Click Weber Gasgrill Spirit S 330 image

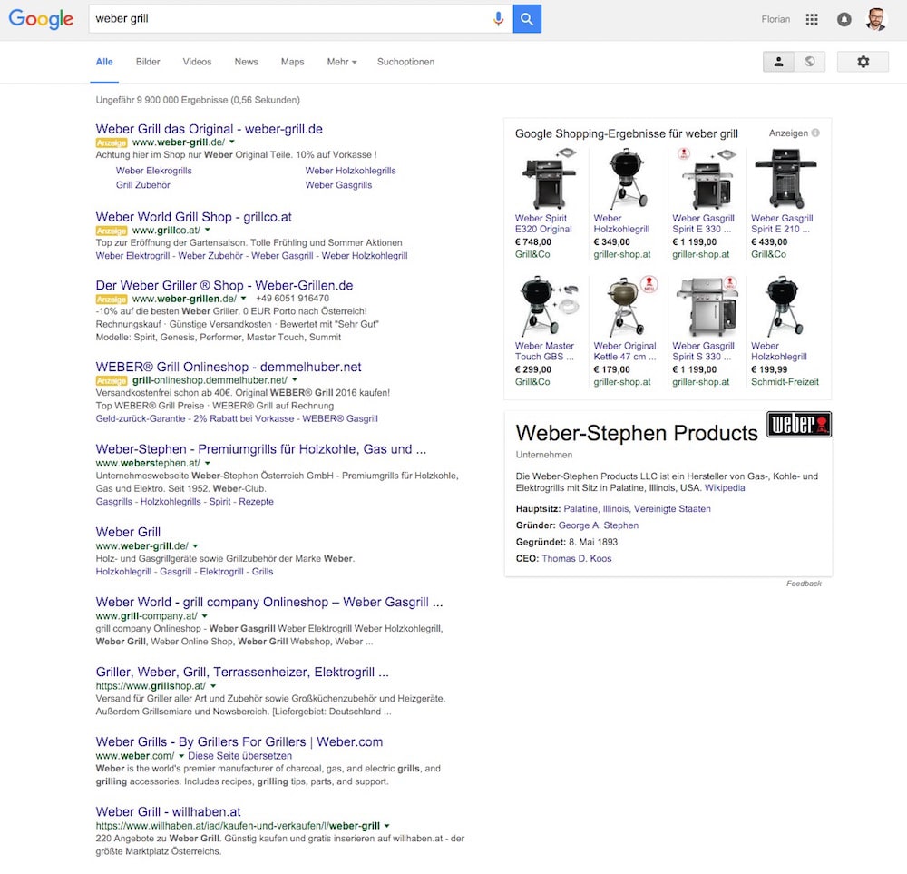(707, 306)
